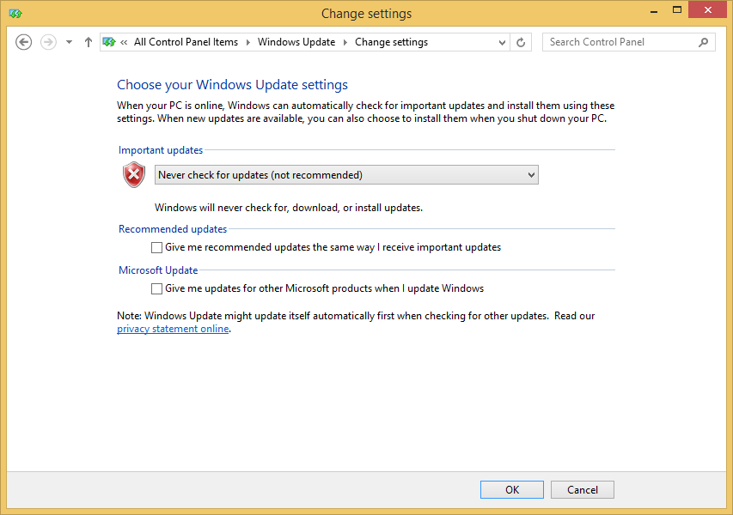Click the red shield warning icon
This screenshot has width=733, height=515.
click(x=134, y=174)
